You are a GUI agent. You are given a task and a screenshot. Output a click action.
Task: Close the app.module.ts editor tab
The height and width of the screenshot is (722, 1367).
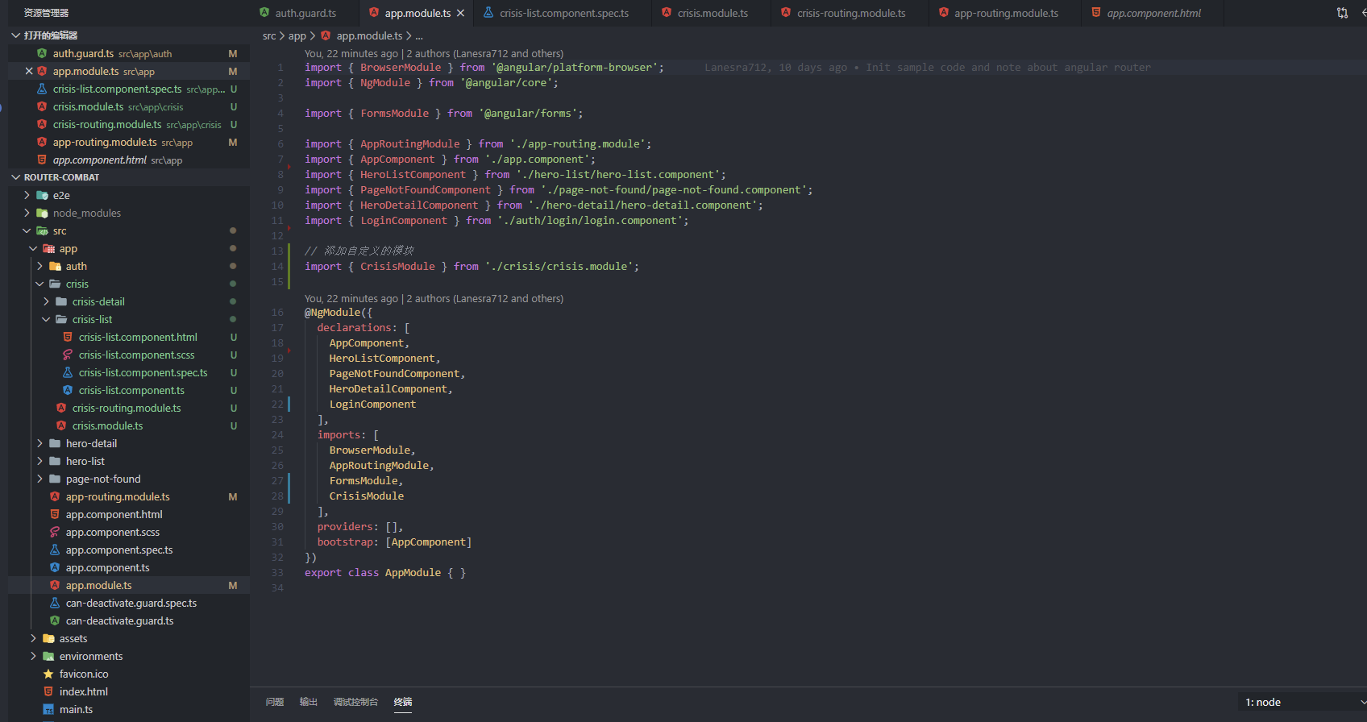click(460, 13)
